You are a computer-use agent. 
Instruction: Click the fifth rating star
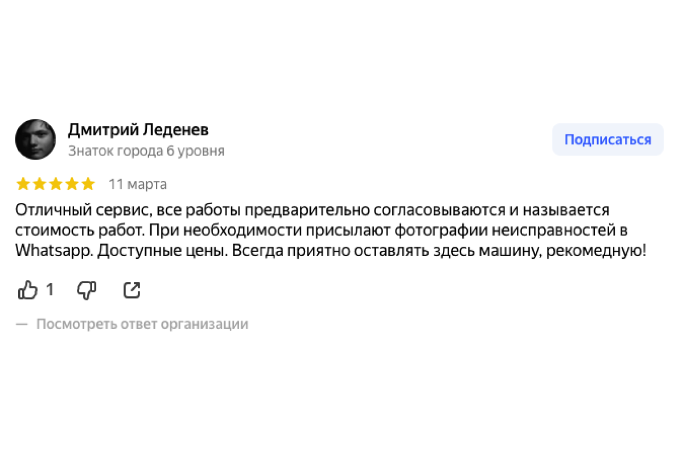87,184
